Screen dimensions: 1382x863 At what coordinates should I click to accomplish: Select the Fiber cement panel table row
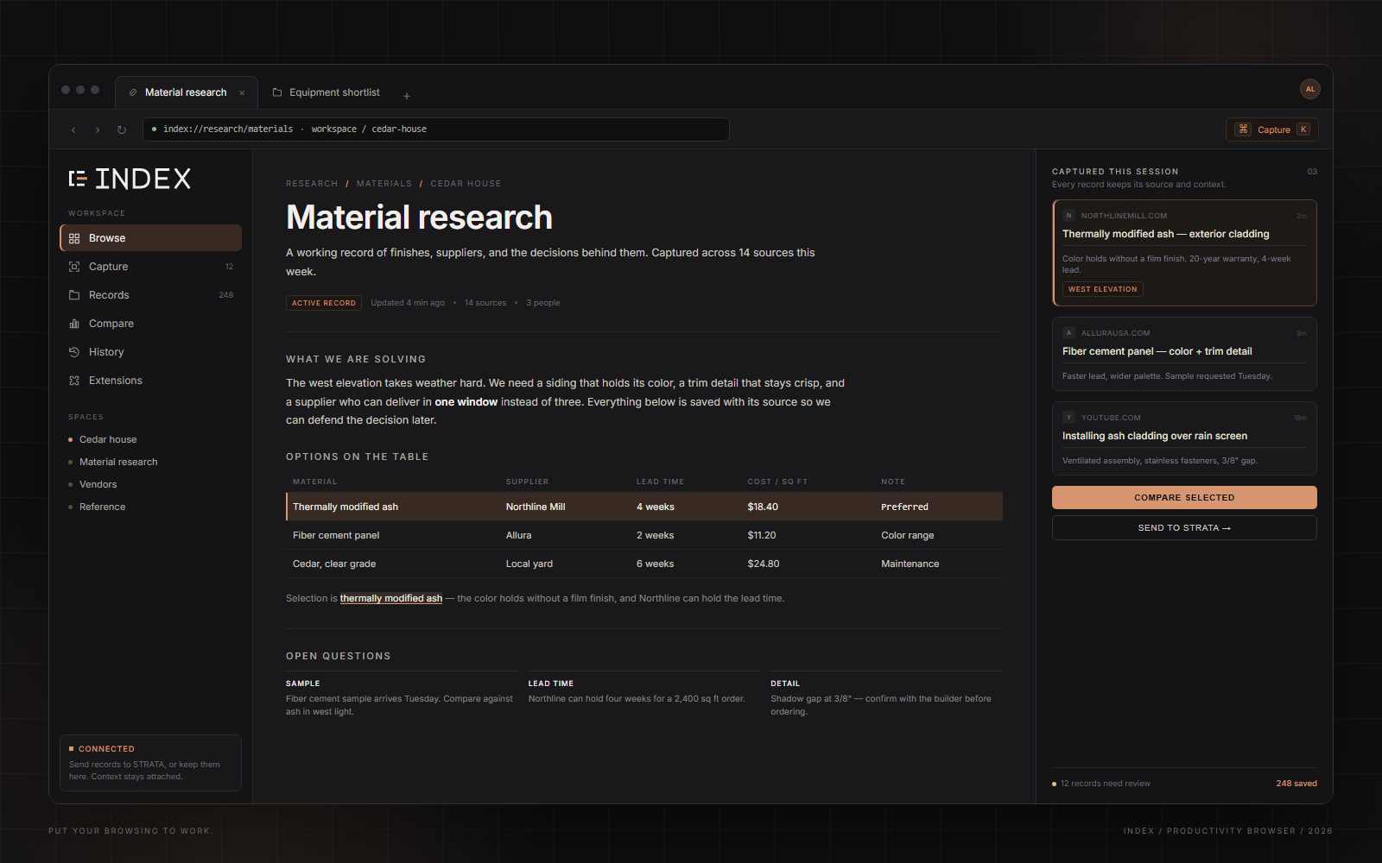tap(644, 535)
